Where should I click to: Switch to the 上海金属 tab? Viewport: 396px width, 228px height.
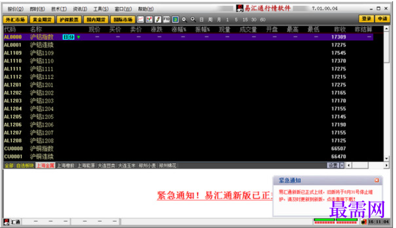(x=45, y=166)
